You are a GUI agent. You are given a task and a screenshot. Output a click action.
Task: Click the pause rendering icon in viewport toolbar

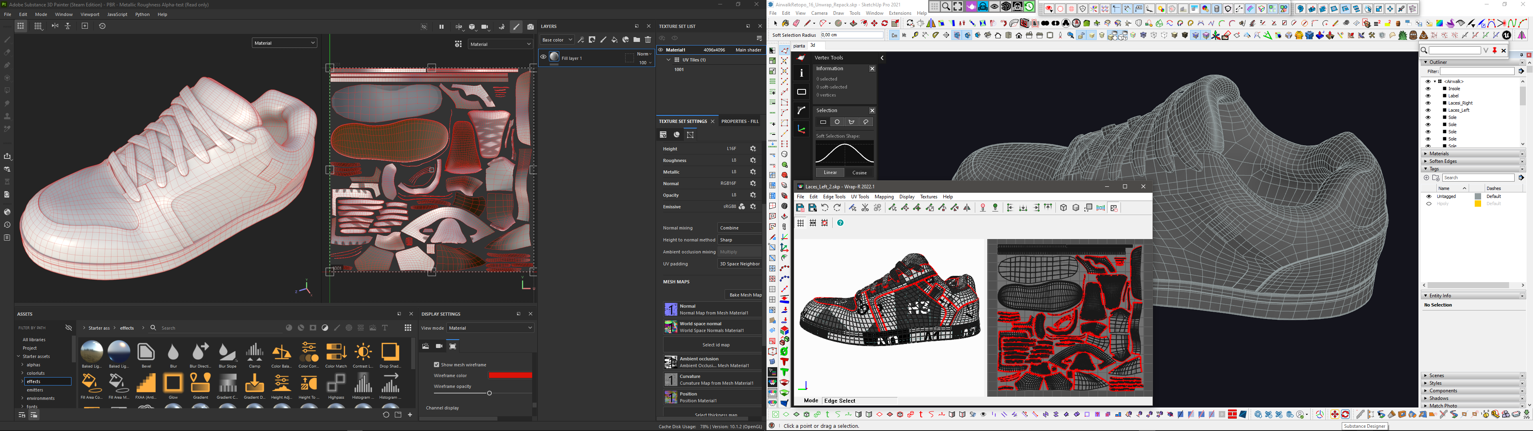(x=442, y=27)
